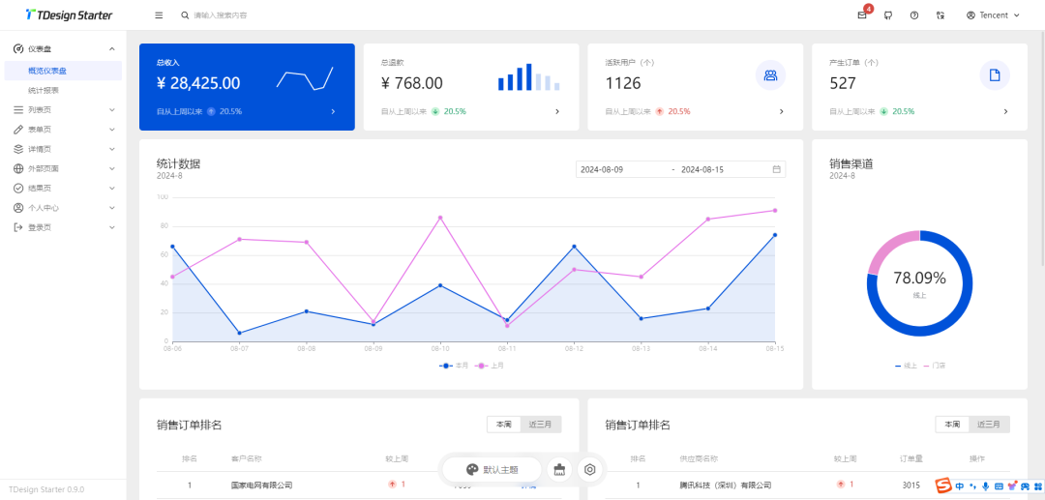The image size is (1045, 500).
Task: Open 统计报表 in the sidebar
Action: (x=44, y=90)
